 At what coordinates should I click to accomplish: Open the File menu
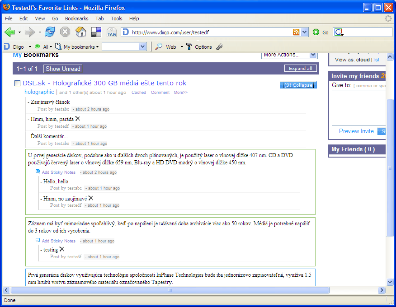click(x=9, y=19)
